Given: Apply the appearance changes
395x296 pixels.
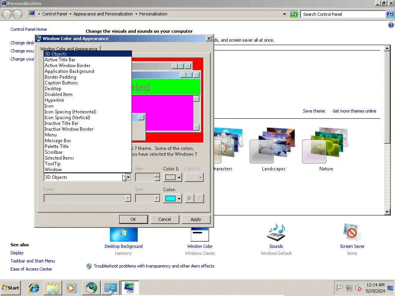Looking at the screenshot, I should [196, 219].
